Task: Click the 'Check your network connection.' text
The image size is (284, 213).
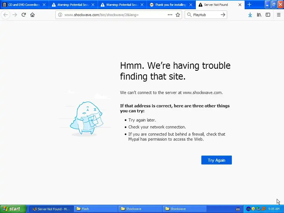Action: coord(157,127)
